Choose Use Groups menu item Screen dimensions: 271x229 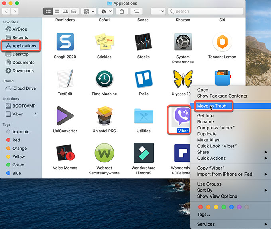(x=231, y=184)
